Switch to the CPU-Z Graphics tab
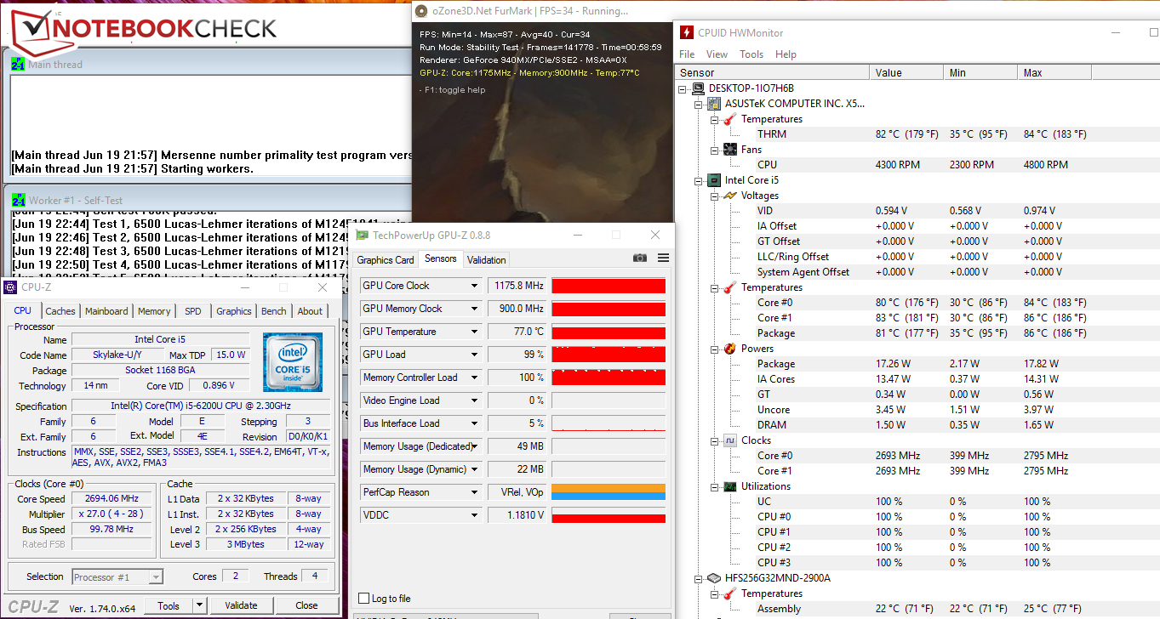Viewport: 1160px width, 619px height. pos(234,311)
